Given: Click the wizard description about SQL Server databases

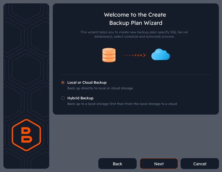Looking at the screenshot, I should (x=134, y=34).
